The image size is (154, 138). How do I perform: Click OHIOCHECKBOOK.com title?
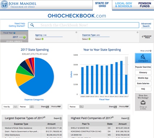click(x=77, y=16)
